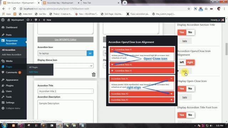This screenshot has width=228, height=128.
Task: Open Chrome from the taskbar
Action: [59, 126]
